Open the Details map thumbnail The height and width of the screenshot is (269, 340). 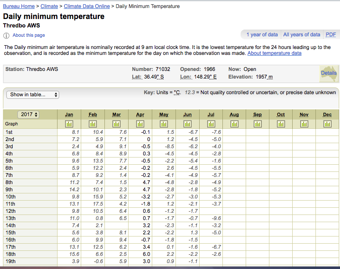point(329,73)
